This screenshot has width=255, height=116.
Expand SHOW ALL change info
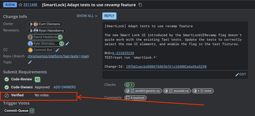click(x=87, y=16)
